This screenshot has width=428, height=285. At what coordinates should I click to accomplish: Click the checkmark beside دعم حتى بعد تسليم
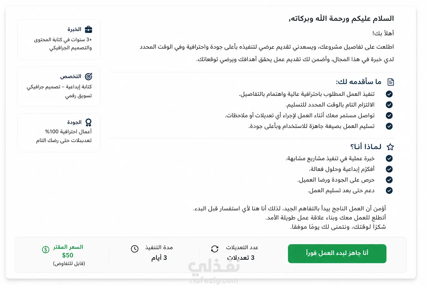[389, 190]
